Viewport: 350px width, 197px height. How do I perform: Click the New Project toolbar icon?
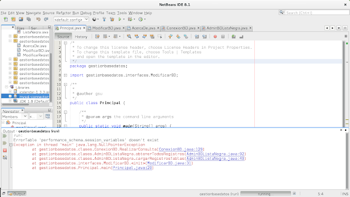13,19
